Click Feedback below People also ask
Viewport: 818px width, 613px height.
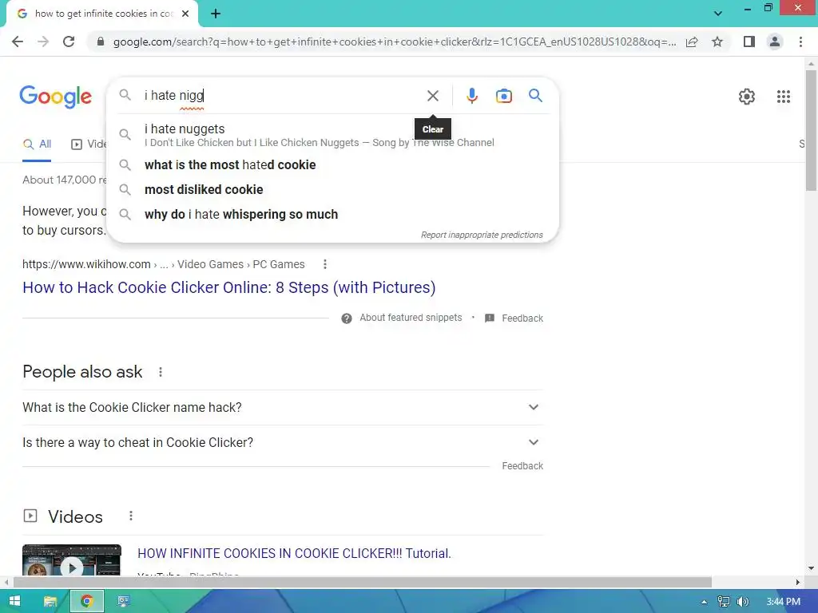pyautogui.click(x=522, y=466)
